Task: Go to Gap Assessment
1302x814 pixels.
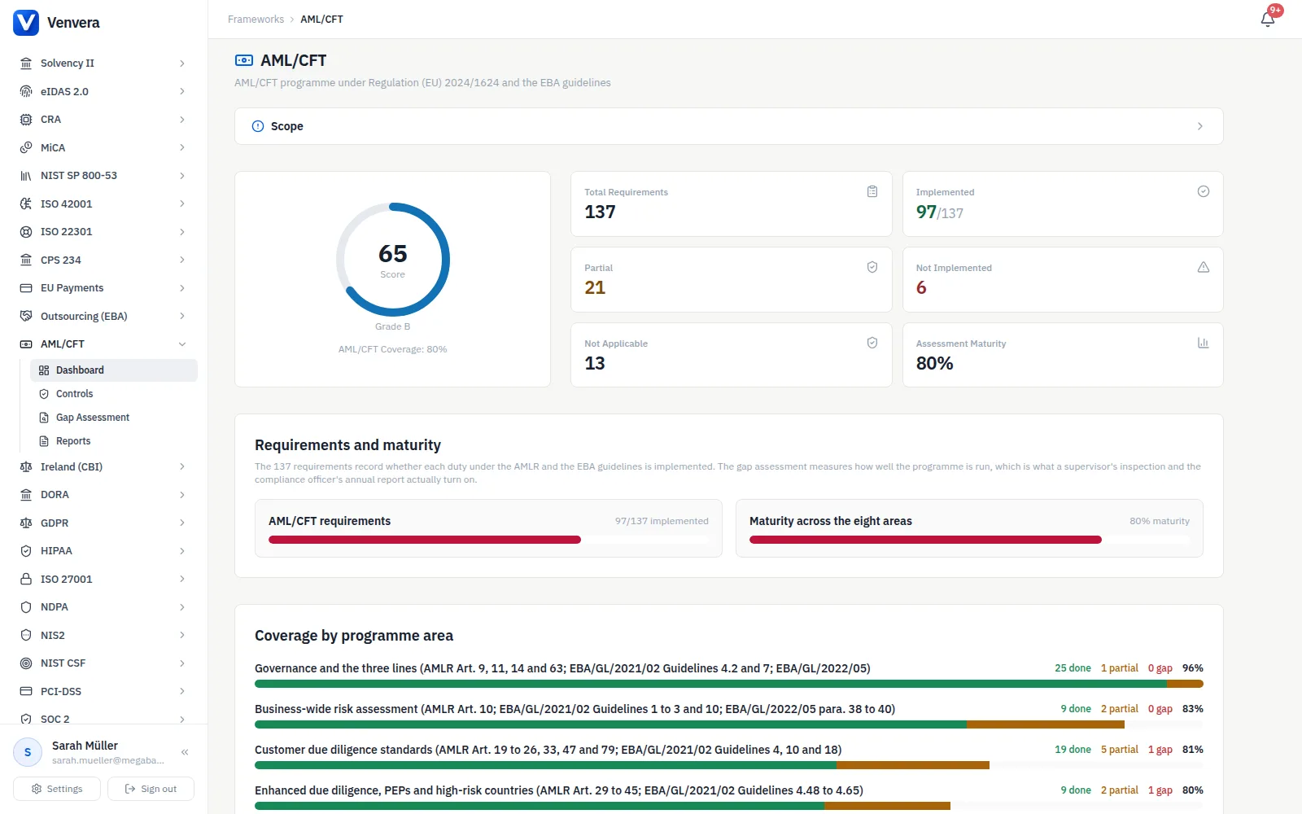Action: [x=114, y=418]
